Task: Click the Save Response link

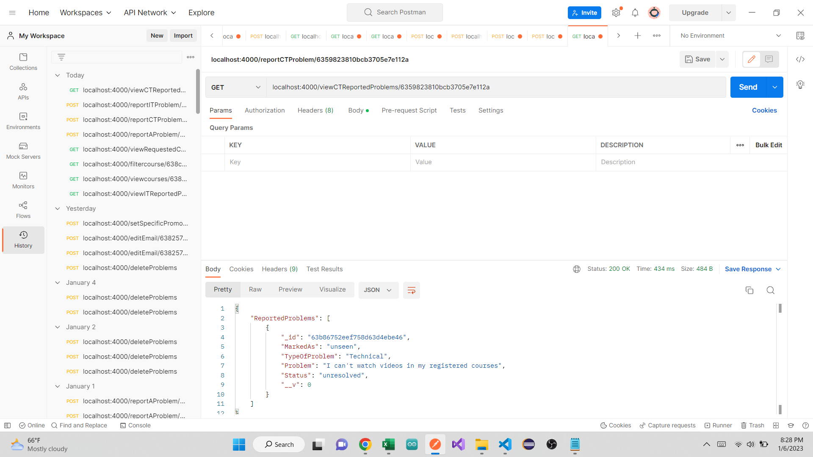Action: tap(748, 269)
